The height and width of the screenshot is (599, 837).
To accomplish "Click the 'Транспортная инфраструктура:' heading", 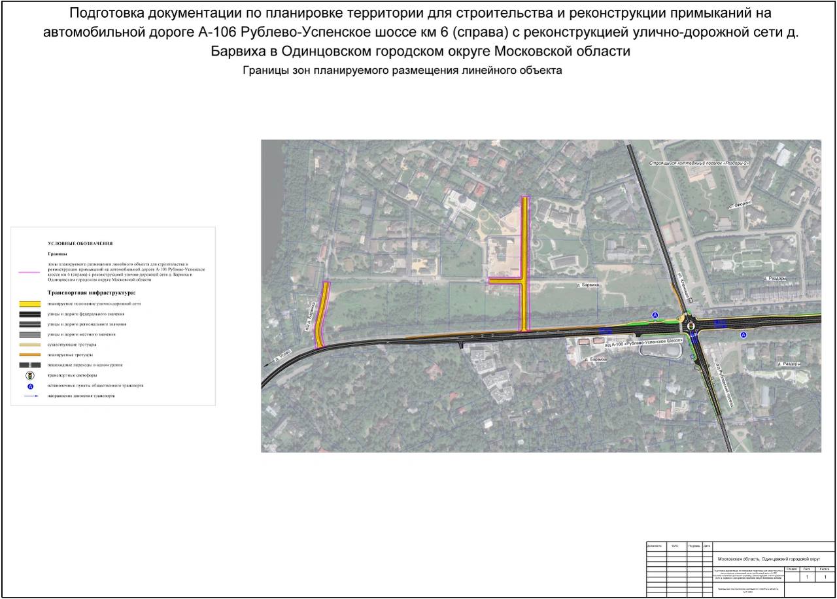I will coord(92,293).
